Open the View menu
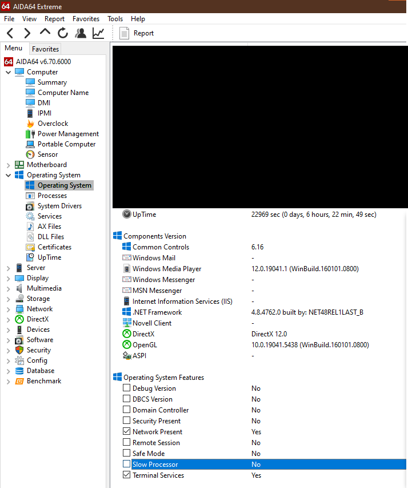 (29, 19)
